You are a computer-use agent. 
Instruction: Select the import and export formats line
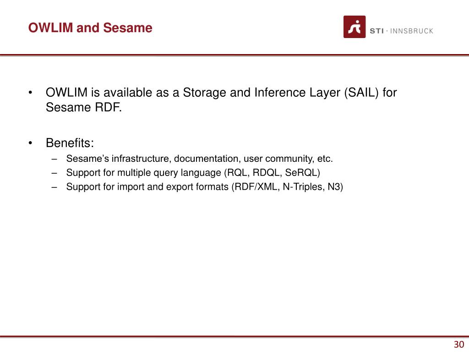point(205,187)
